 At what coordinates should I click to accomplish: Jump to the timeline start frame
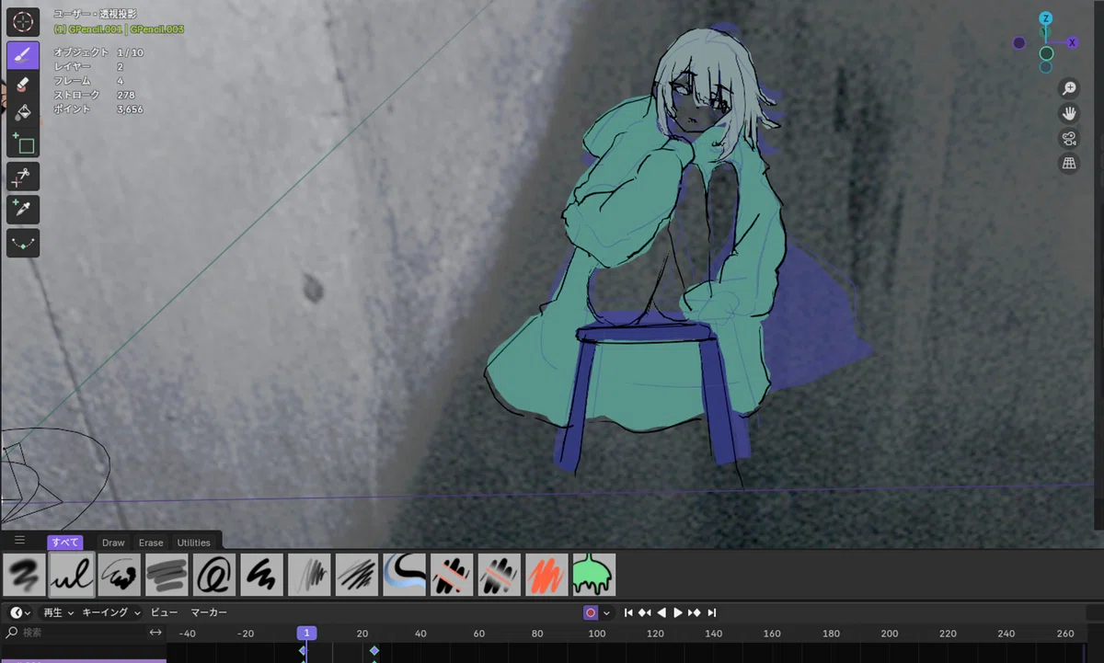pyautogui.click(x=628, y=612)
